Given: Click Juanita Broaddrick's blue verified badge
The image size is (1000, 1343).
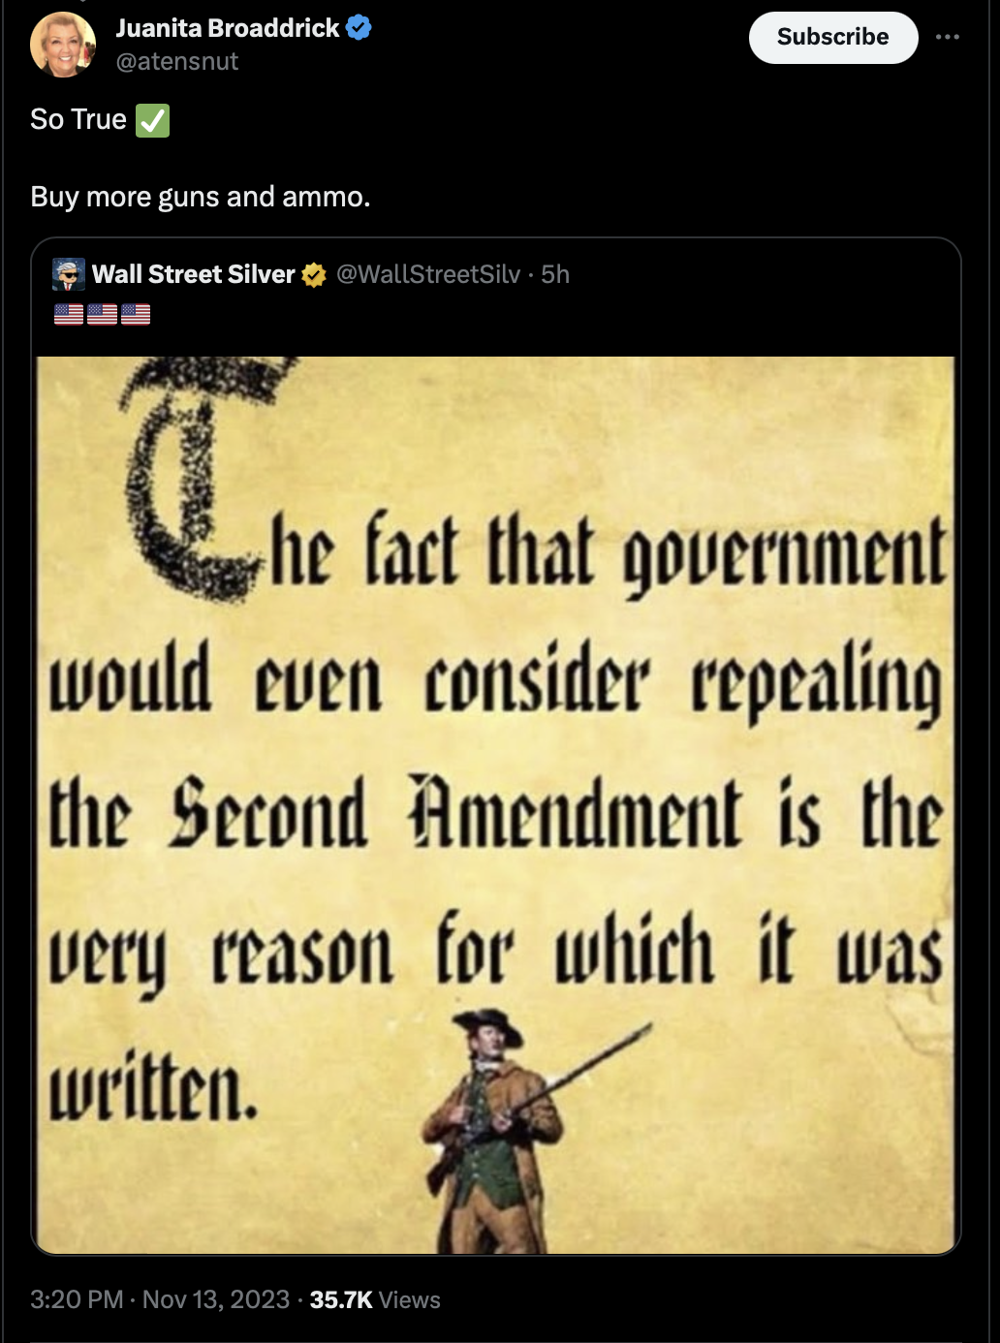Looking at the screenshot, I should [x=359, y=28].
